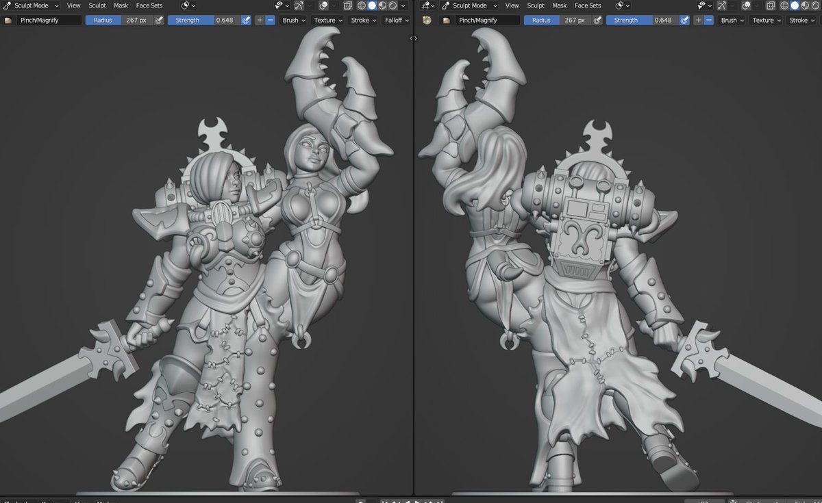The width and height of the screenshot is (822, 503).
Task: Open the Texture dropdown in the right viewport
Action: [765, 20]
